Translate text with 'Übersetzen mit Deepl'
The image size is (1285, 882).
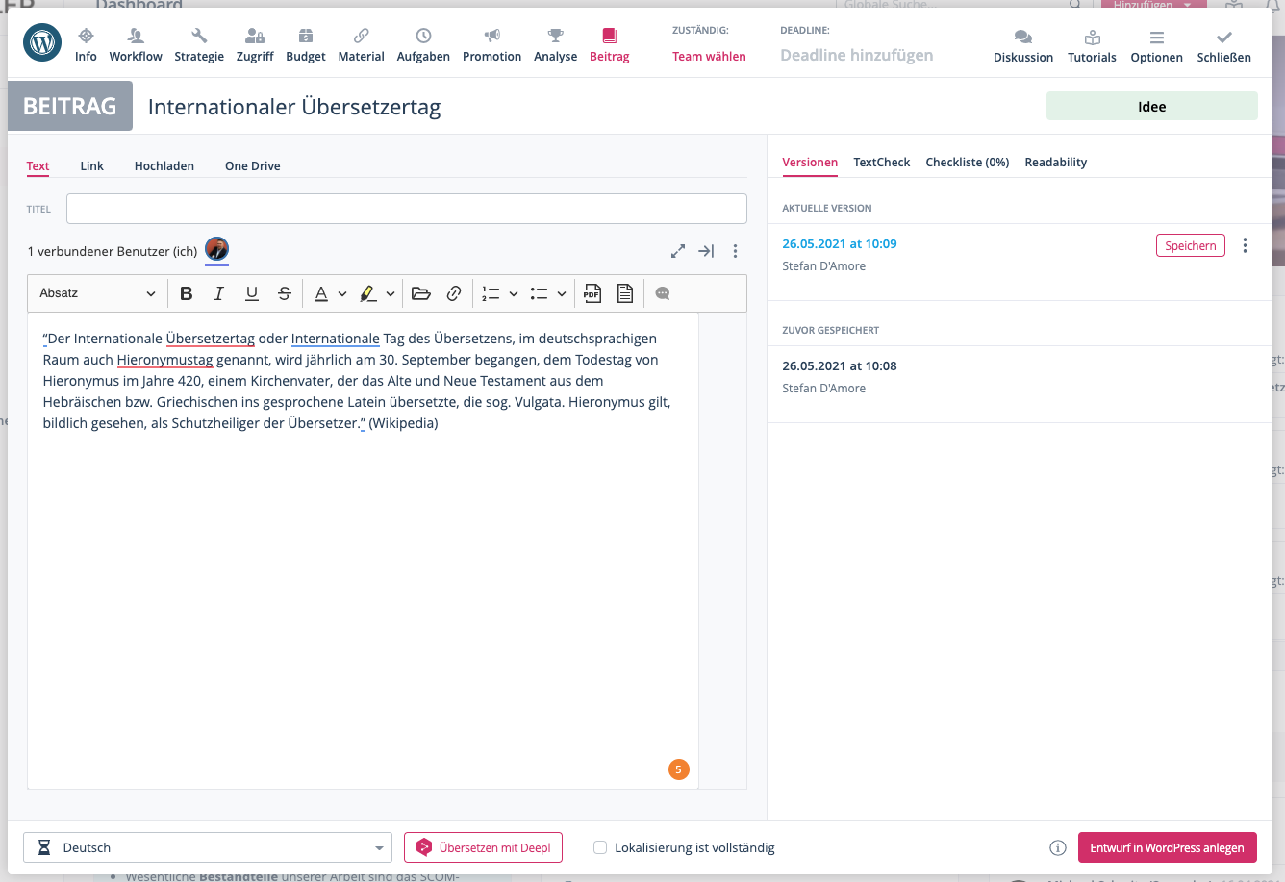pyautogui.click(x=483, y=847)
